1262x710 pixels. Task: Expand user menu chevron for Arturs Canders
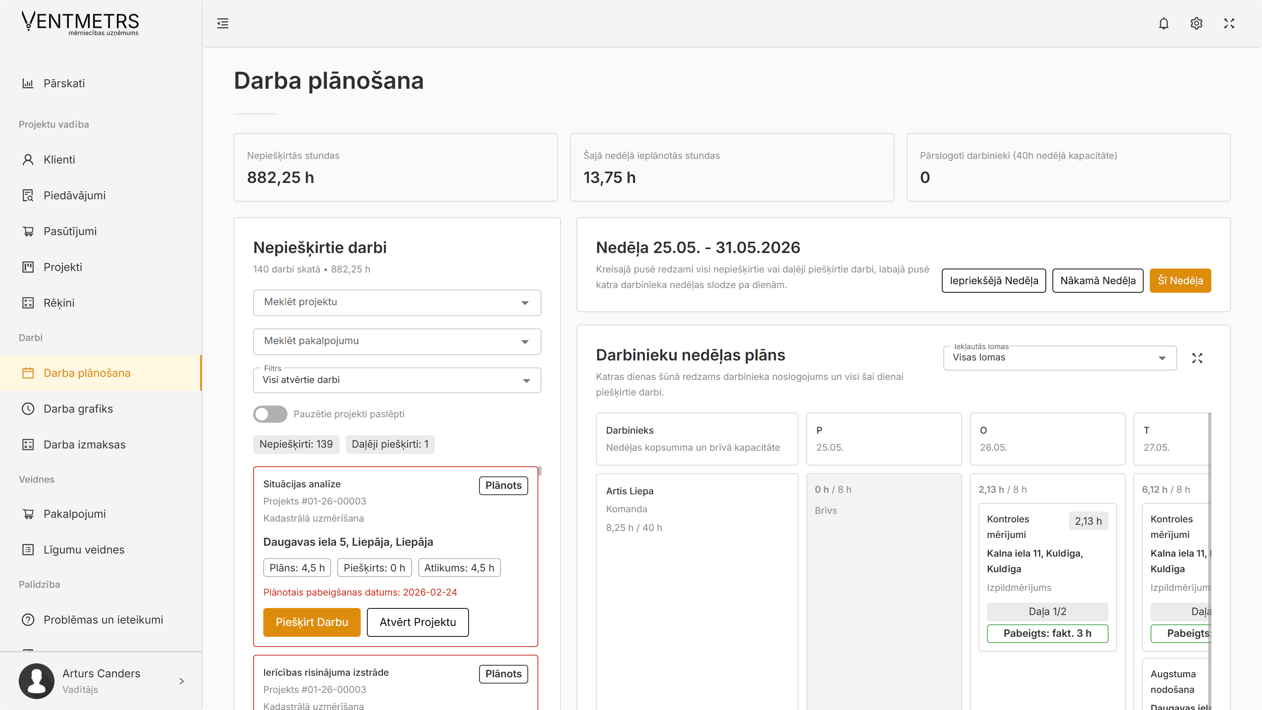pos(182,681)
